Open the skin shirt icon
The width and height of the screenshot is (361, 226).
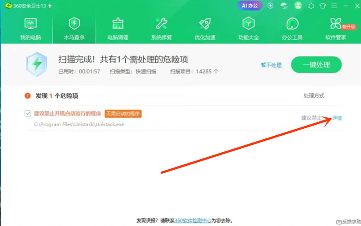(323, 6)
